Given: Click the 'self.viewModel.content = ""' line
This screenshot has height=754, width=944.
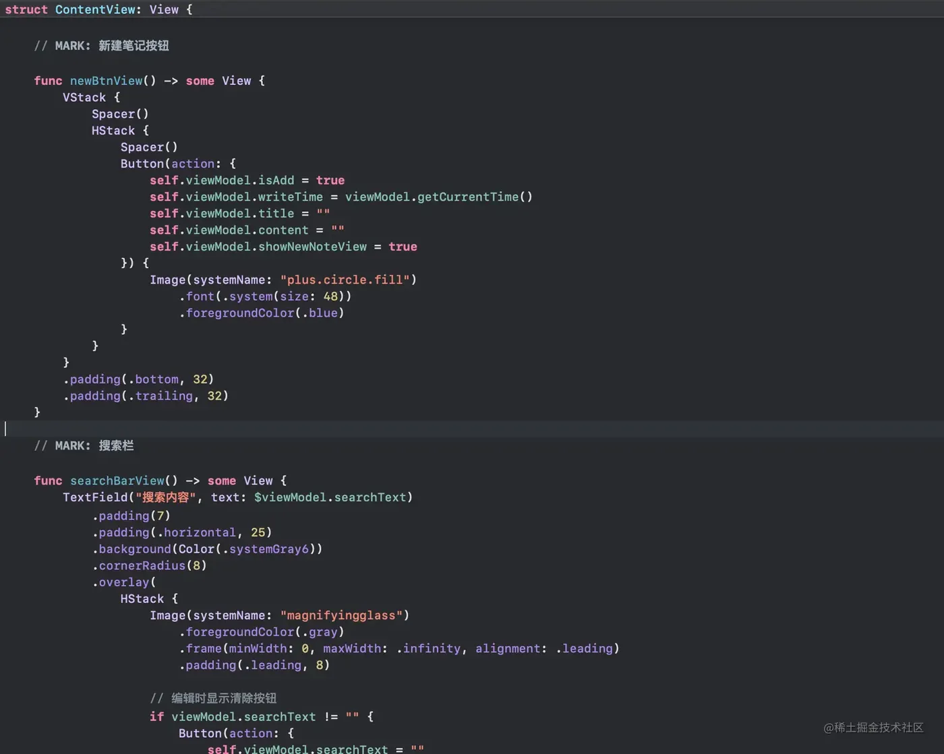Looking at the screenshot, I should pyautogui.click(x=247, y=230).
